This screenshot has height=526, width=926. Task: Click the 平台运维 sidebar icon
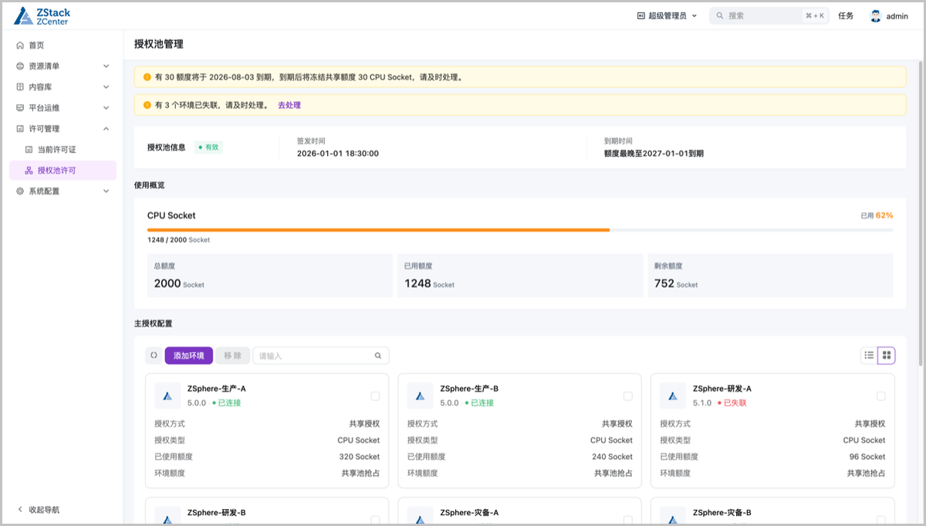20,108
